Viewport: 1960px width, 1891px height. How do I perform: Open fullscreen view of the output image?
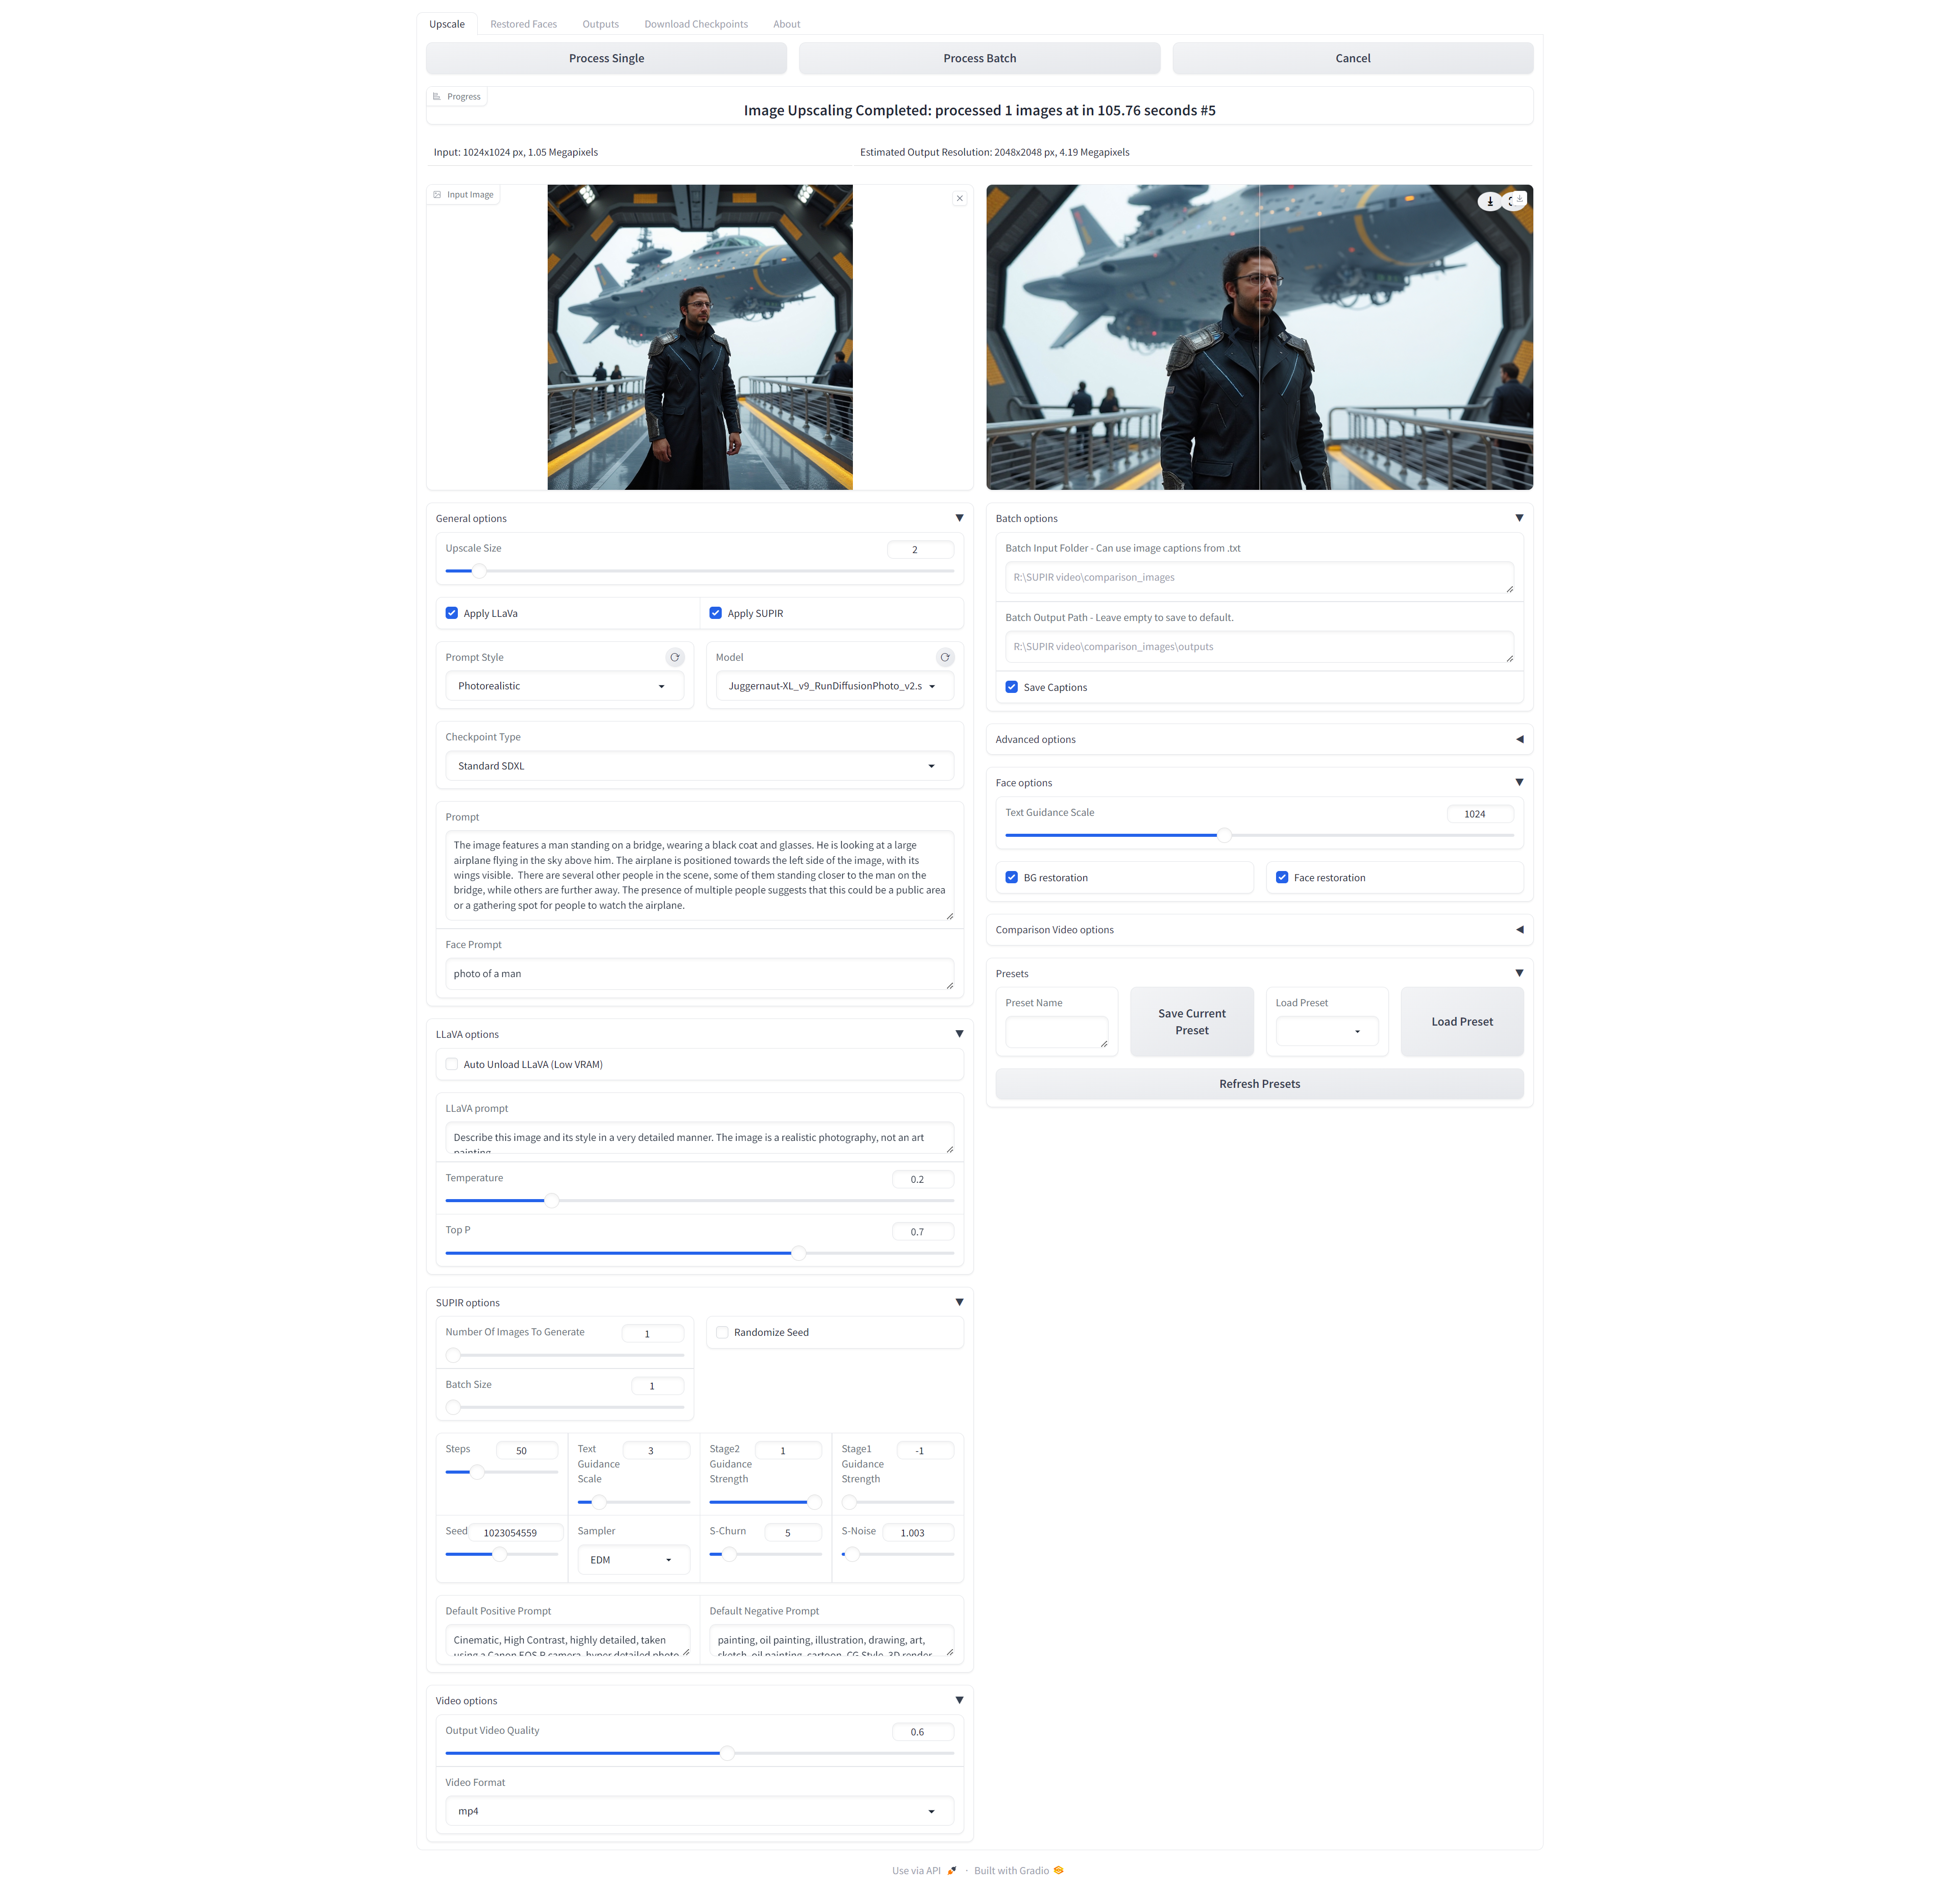1509,202
